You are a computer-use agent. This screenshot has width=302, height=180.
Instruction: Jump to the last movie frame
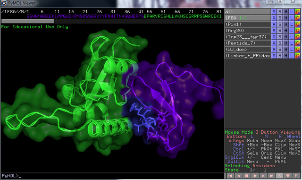tap(271, 176)
